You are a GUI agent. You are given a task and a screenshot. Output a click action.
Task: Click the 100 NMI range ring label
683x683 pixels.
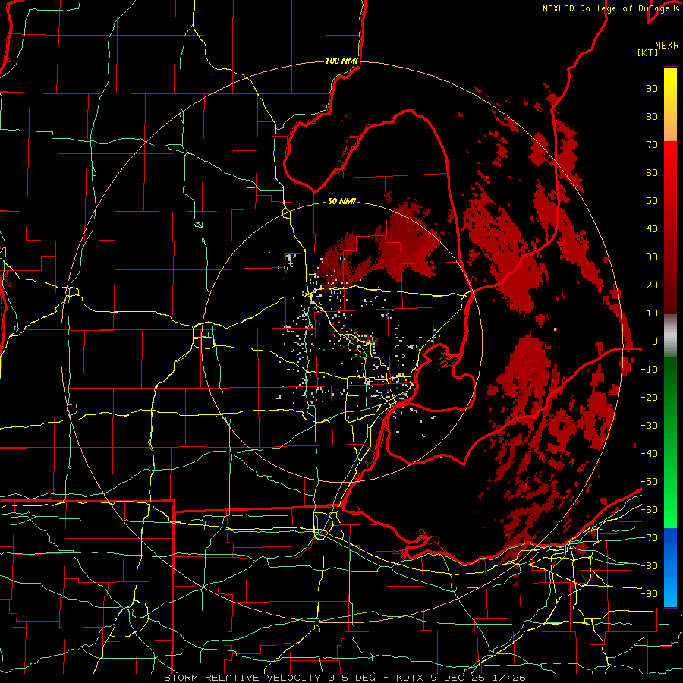[341, 61]
